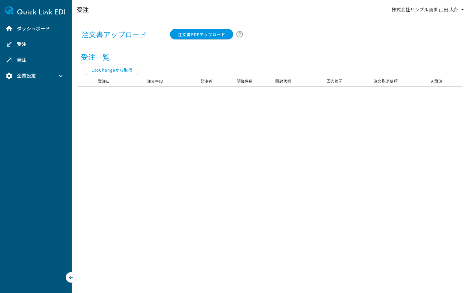Click the EcoChangeから取得 button
Screen dimensions: 469x293
click(x=112, y=70)
